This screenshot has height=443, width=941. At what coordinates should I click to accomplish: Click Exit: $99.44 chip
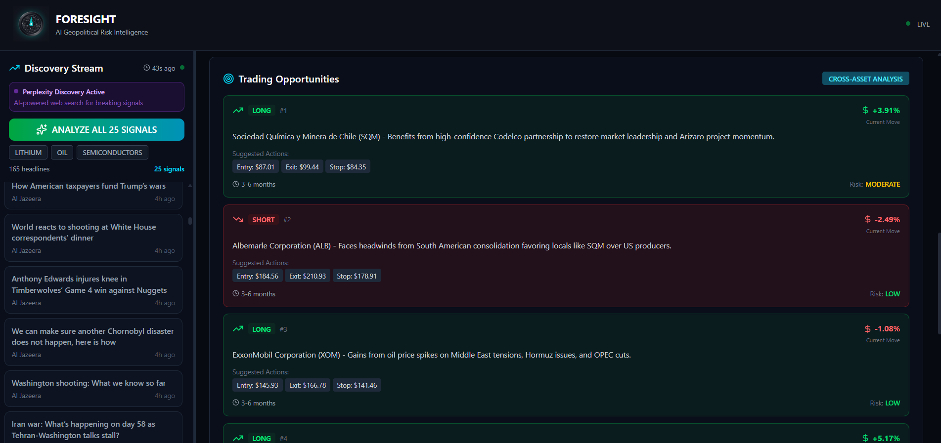pyautogui.click(x=302, y=166)
